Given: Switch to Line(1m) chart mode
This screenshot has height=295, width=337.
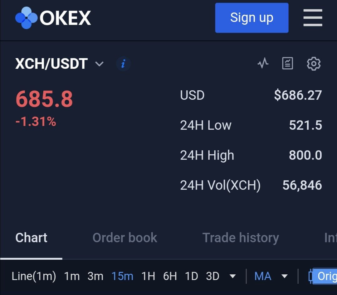Looking at the screenshot, I should tap(34, 276).
